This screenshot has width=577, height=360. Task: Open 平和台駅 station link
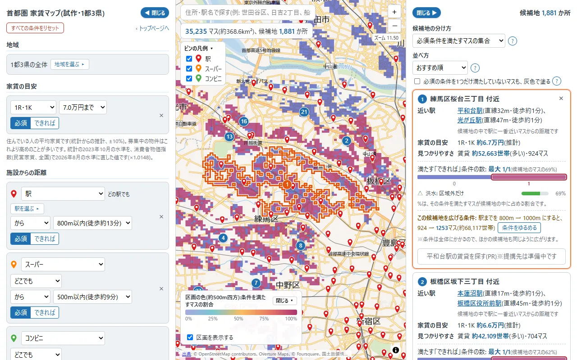[x=470, y=111]
